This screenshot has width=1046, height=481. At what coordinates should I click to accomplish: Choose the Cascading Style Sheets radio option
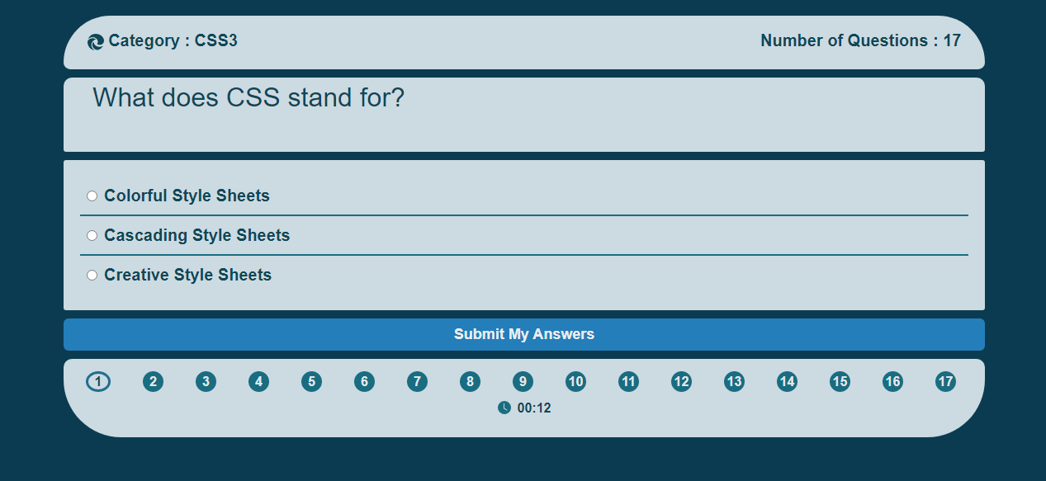92,236
